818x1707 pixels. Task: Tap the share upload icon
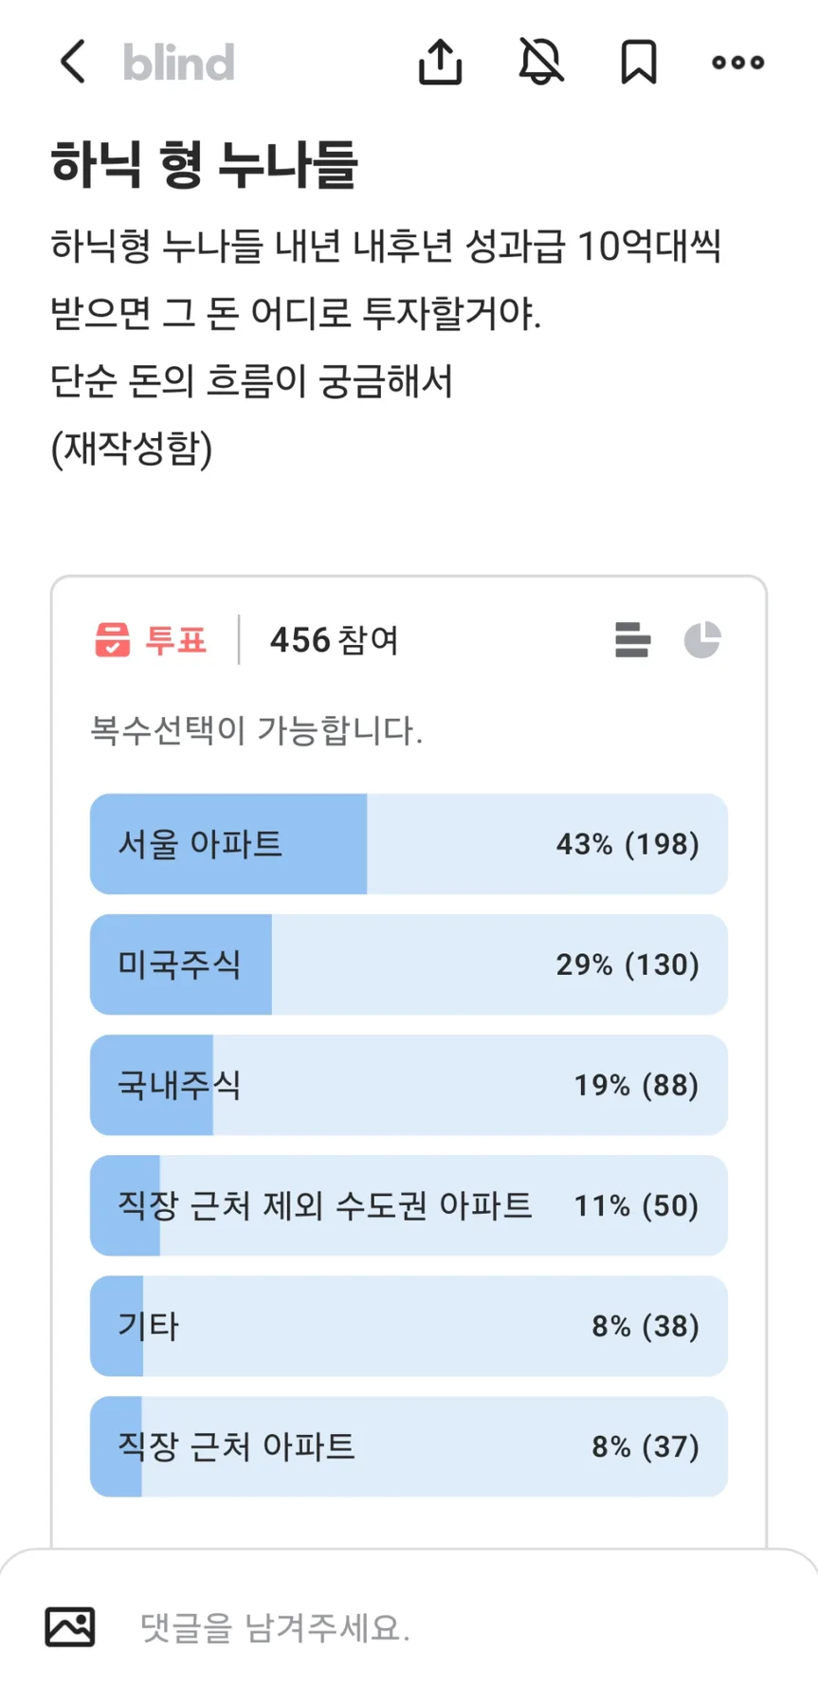coord(441,63)
